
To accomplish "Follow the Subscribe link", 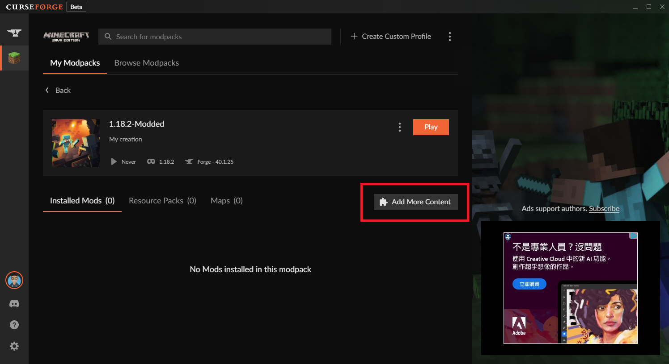I will point(604,209).
